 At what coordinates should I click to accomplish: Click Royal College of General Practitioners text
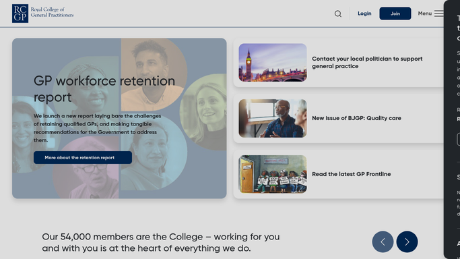tap(53, 12)
